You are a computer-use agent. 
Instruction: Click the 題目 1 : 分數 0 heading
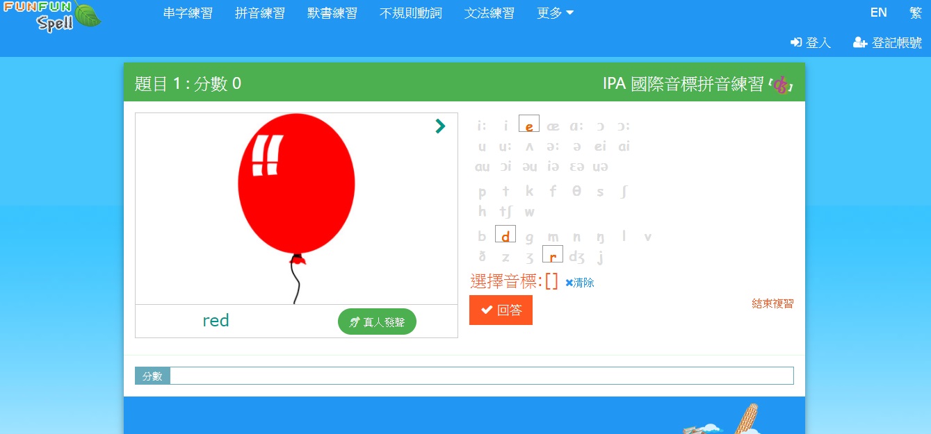click(x=188, y=84)
